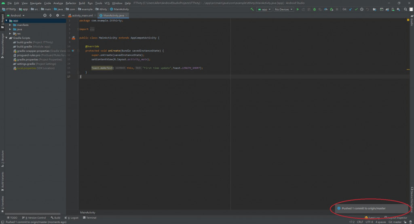This screenshot has width=414, height=224.
Task: Toggle the Favorites side tool window
Action: [2, 204]
